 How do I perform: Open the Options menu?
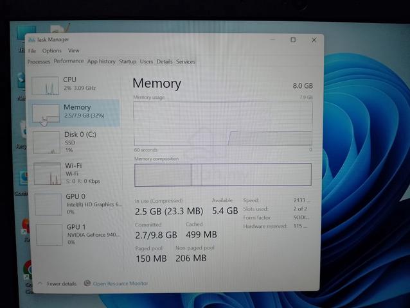pyautogui.click(x=52, y=51)
